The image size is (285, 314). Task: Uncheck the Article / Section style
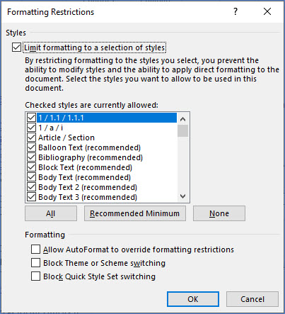[31, 138]
